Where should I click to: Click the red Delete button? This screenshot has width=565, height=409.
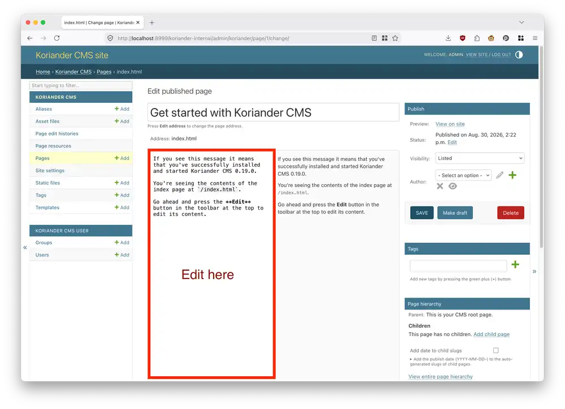(511, 213)
